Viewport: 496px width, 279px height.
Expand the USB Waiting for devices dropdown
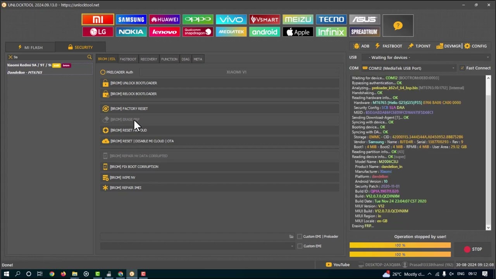tap(426, 57)
